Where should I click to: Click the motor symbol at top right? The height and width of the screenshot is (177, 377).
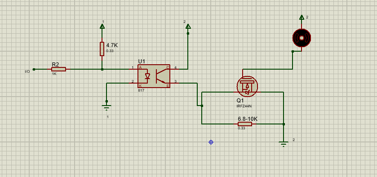tap(302, 38)
